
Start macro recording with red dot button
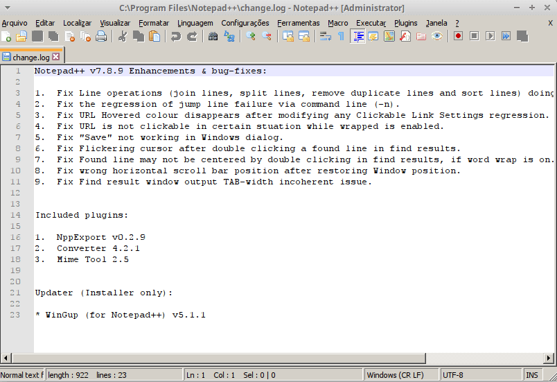tap(458, 36)
